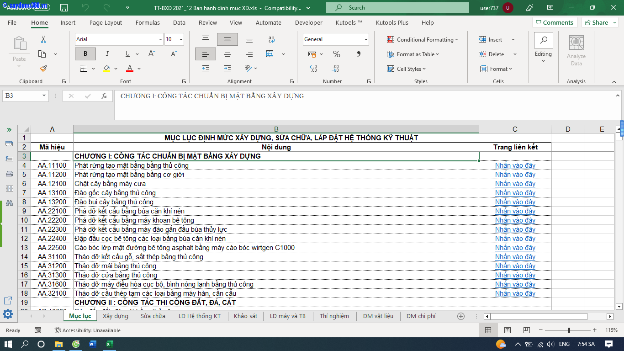
Task: Toggle the Normal view button
Action: point(488,330)
